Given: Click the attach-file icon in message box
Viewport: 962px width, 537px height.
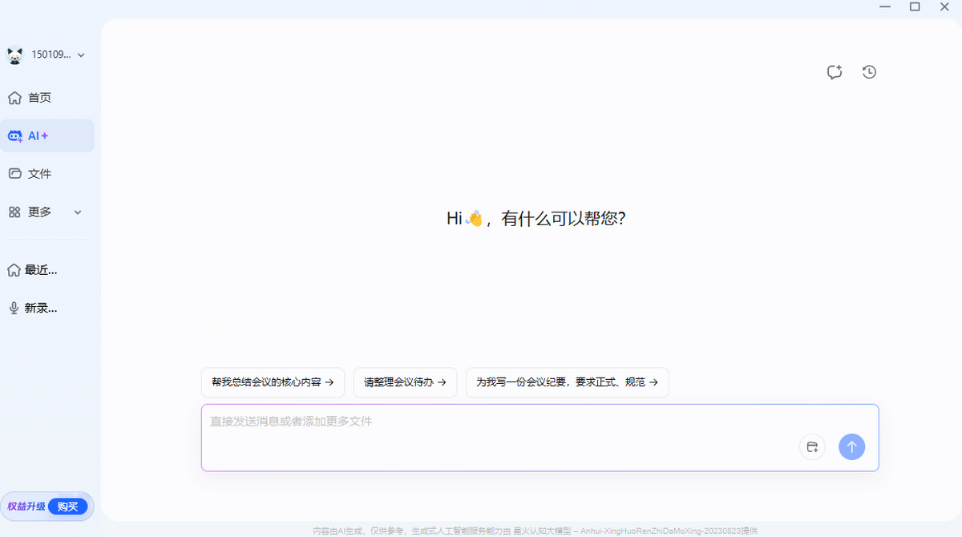Looking at the screenshot, I should point(812,446).
